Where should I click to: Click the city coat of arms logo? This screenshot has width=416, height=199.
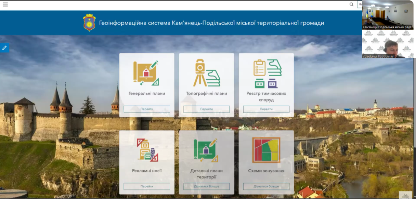coord(89,23)
